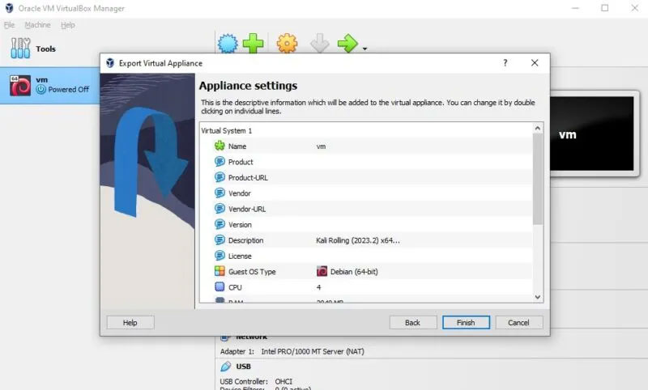Click the Vendor-URL row icon
This screenshot has height=390, width=648.
click(220, 209)
